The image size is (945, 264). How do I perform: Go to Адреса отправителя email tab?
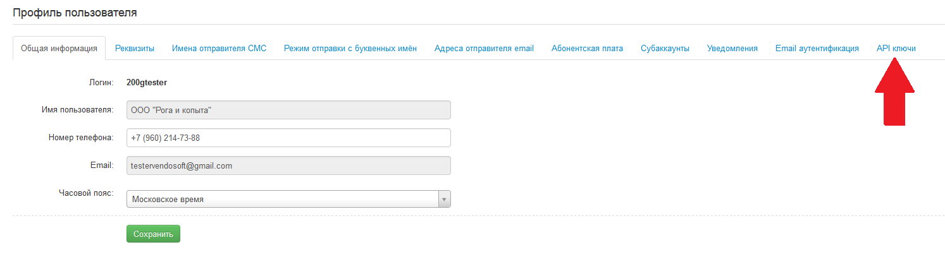[484, 49]
